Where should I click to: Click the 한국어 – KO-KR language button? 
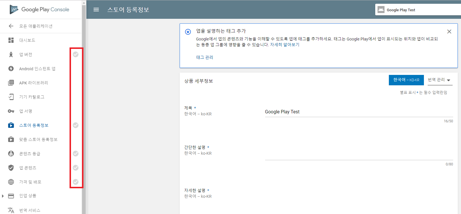click(x=406, y=80)
